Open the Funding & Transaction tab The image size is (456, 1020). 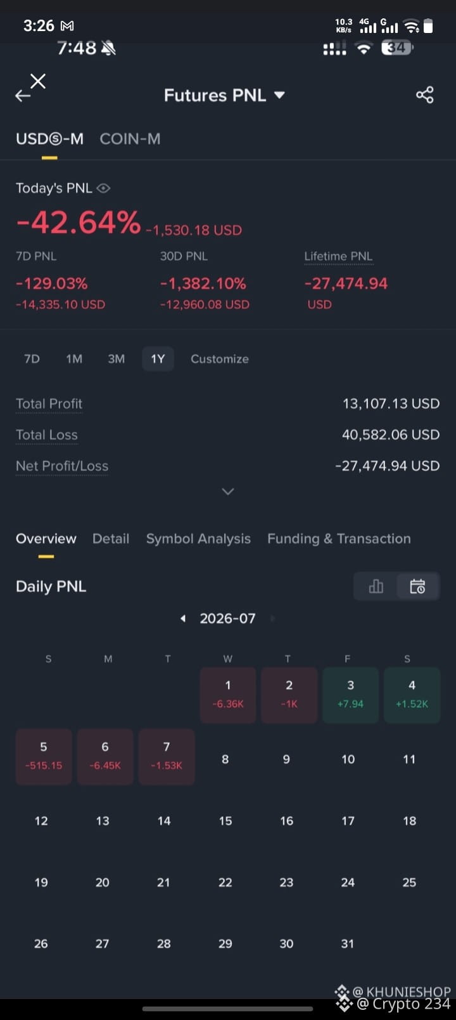tap(339, 539)
